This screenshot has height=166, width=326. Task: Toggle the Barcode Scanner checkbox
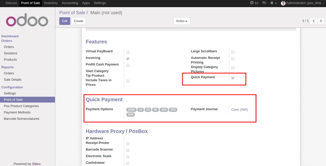pos(128,150)
